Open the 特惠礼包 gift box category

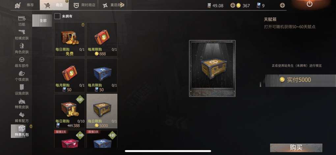pos(22,131)
